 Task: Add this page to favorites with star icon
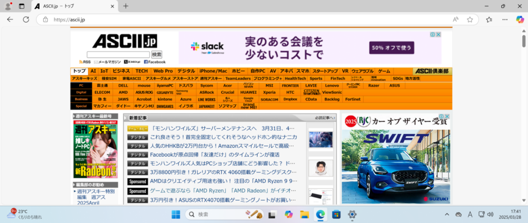(470, 19)
